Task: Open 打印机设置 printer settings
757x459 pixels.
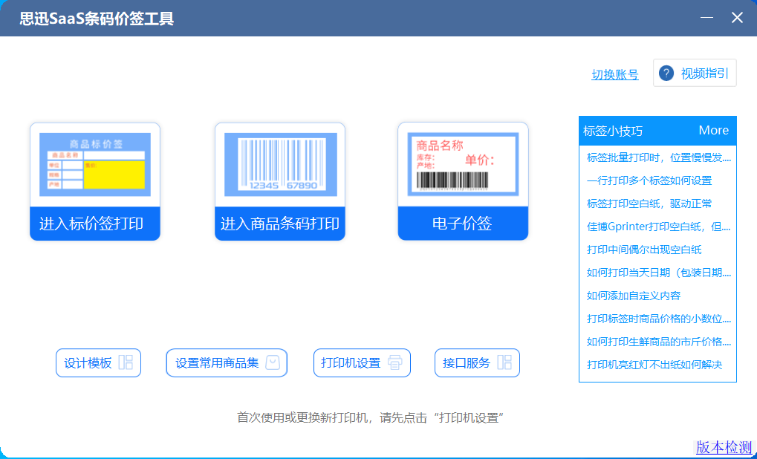Action: (362, 363)
